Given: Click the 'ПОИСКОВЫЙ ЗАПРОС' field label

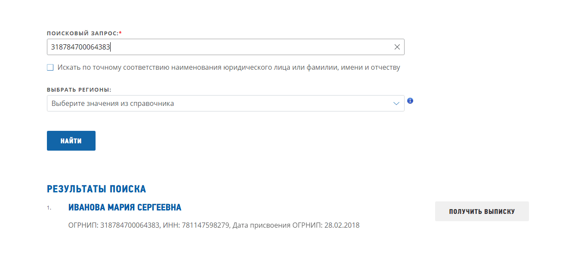Looking at the screenshot, I should (x=82, y=33).
